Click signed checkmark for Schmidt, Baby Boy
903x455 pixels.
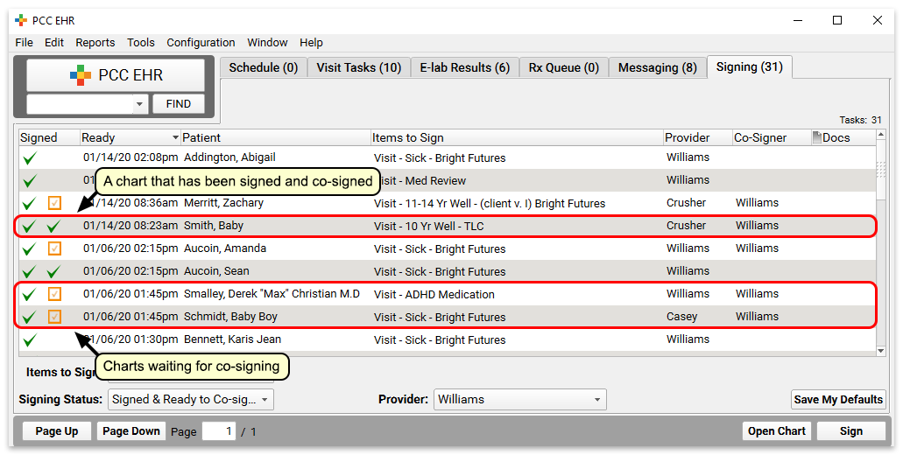pos(30,317)
